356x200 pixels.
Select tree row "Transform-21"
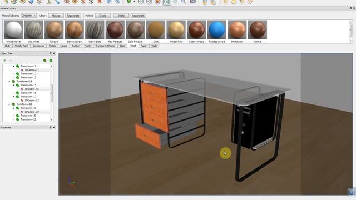[28, 119]
